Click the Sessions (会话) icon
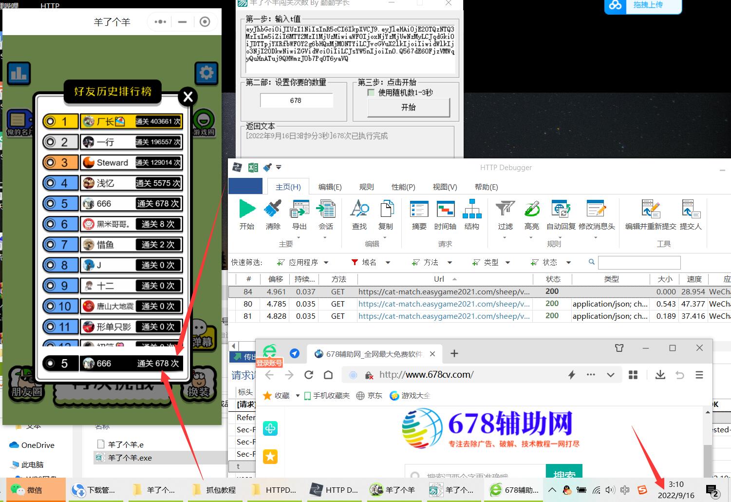Viewport: 731px width, 502px height. tap(326, 209)
